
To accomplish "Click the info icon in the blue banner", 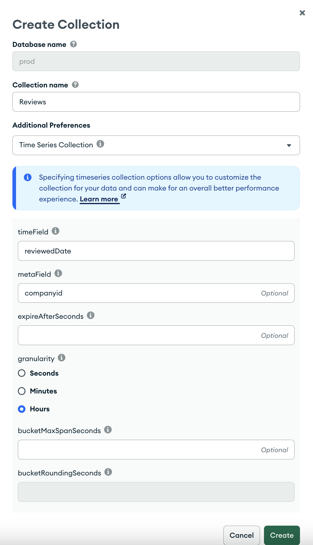I will pyautogui.click(x=28, y=178).
